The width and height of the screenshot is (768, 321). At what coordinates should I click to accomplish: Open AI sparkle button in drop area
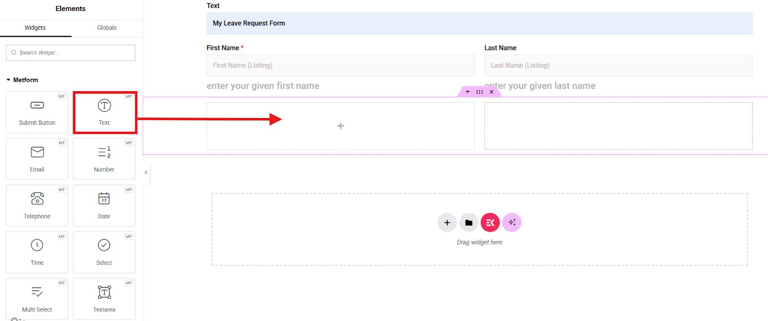tap(512, 223)
